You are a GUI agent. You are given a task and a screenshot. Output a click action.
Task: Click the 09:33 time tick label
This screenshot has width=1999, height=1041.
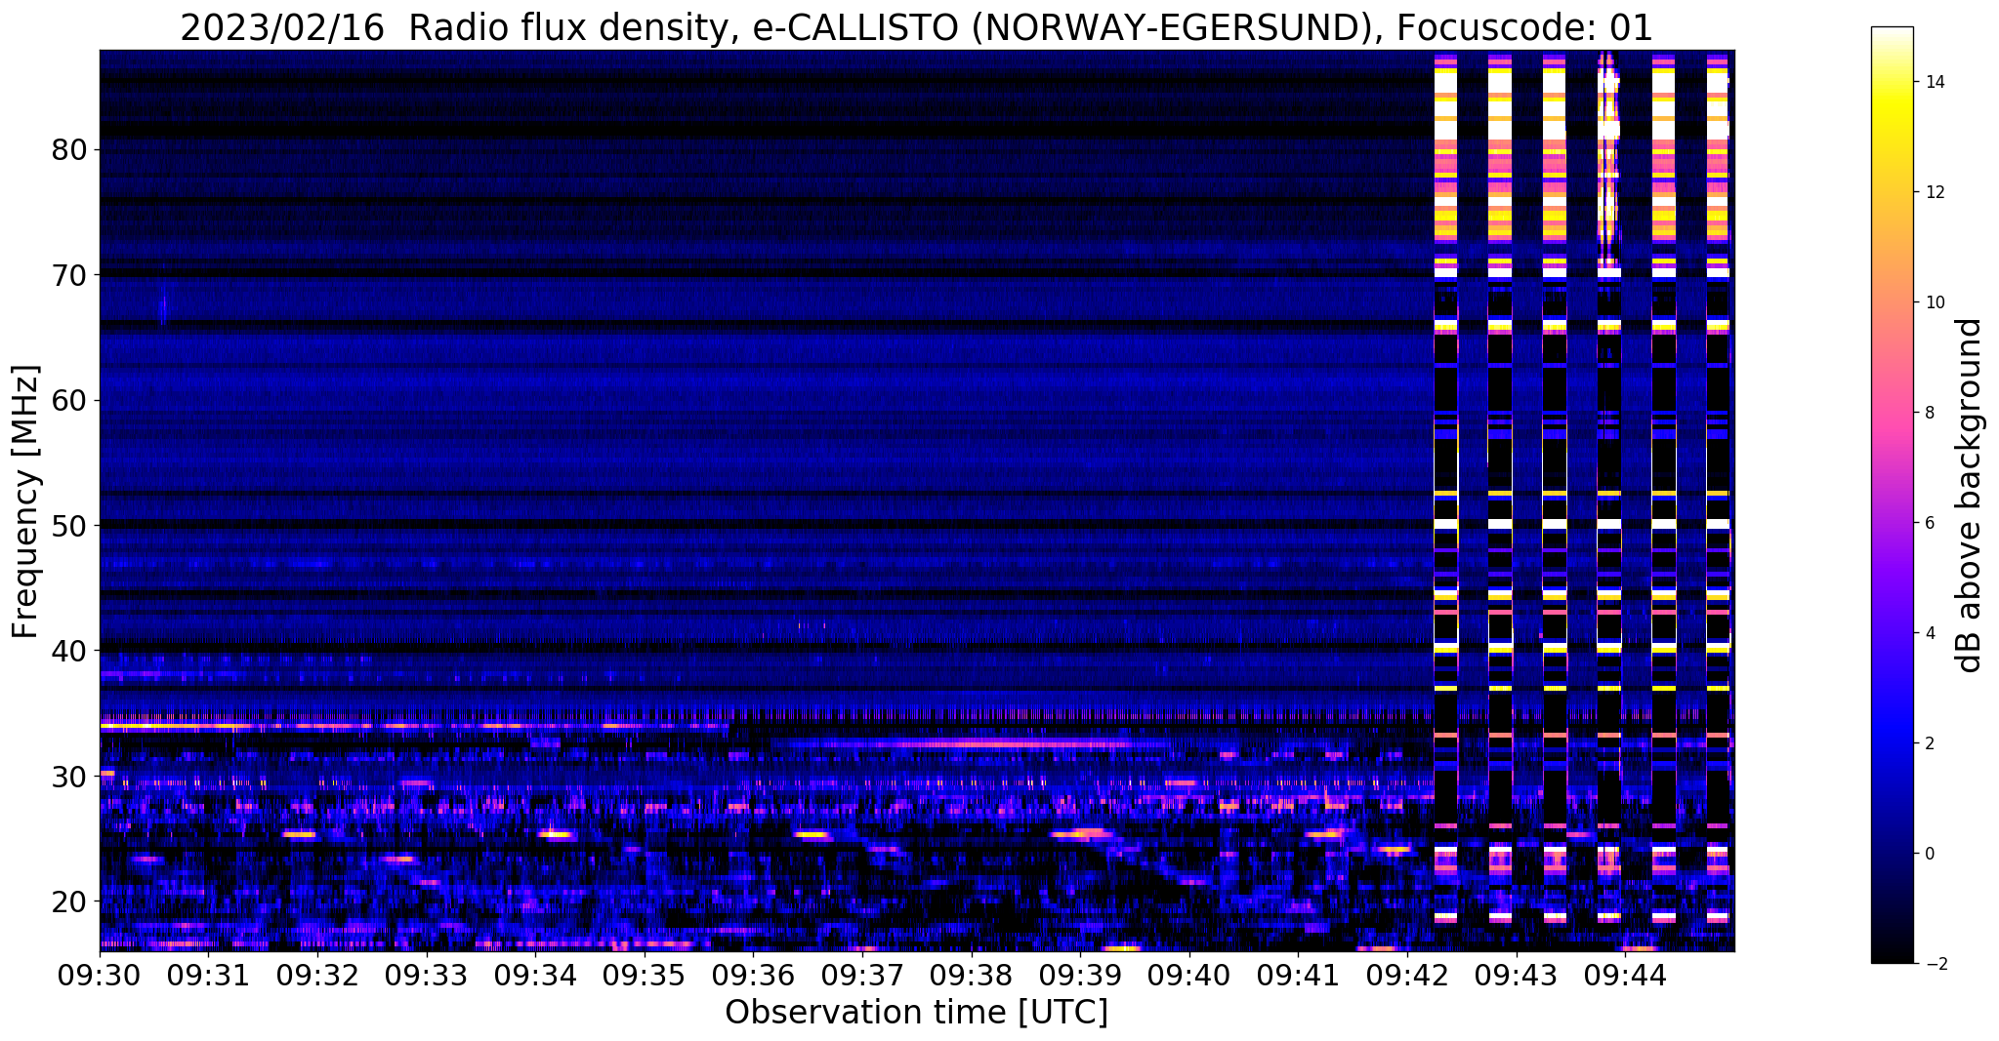pyautogui.click(x=426, y=976)
